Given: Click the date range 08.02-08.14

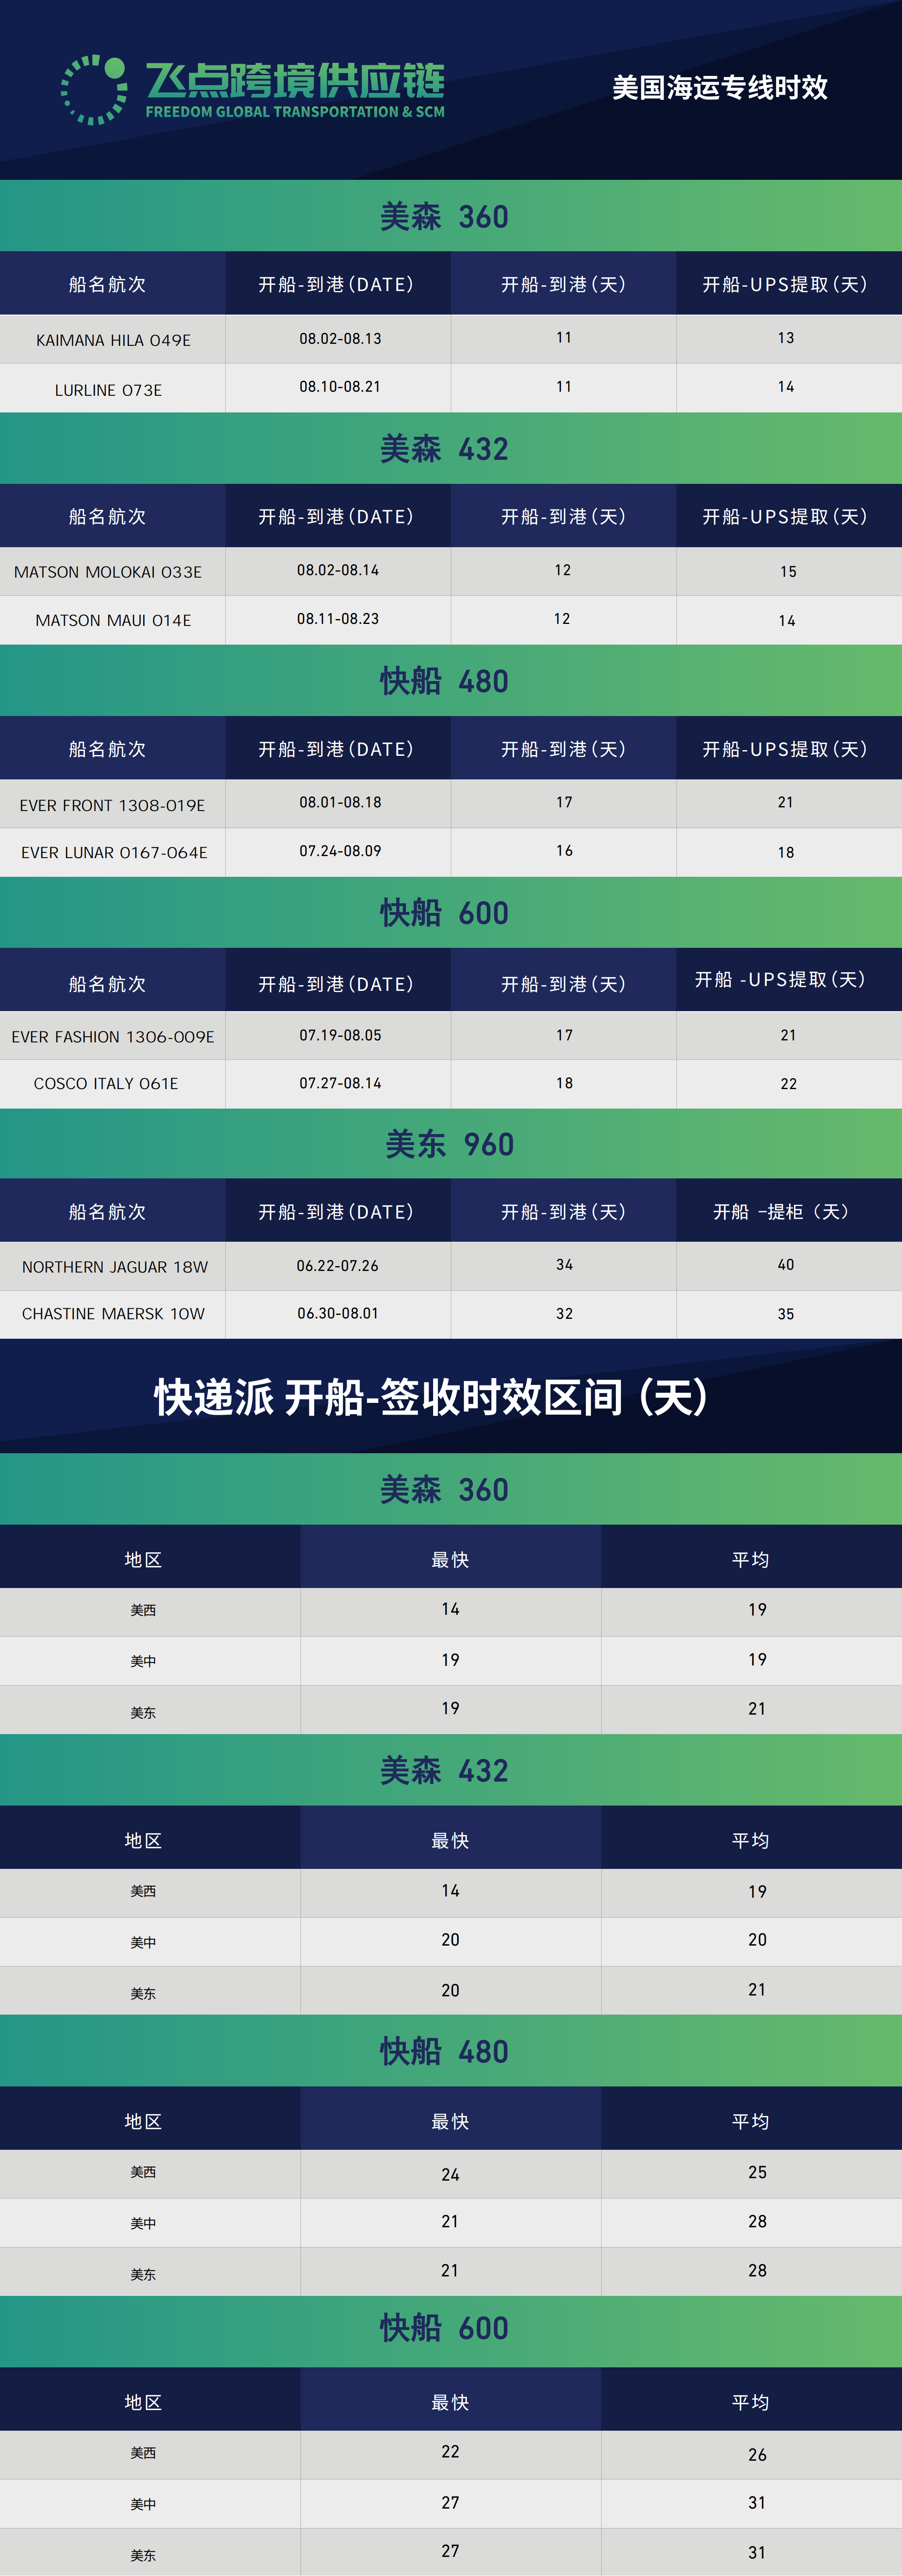Looking at the screenshot, I should coord(338,570).
